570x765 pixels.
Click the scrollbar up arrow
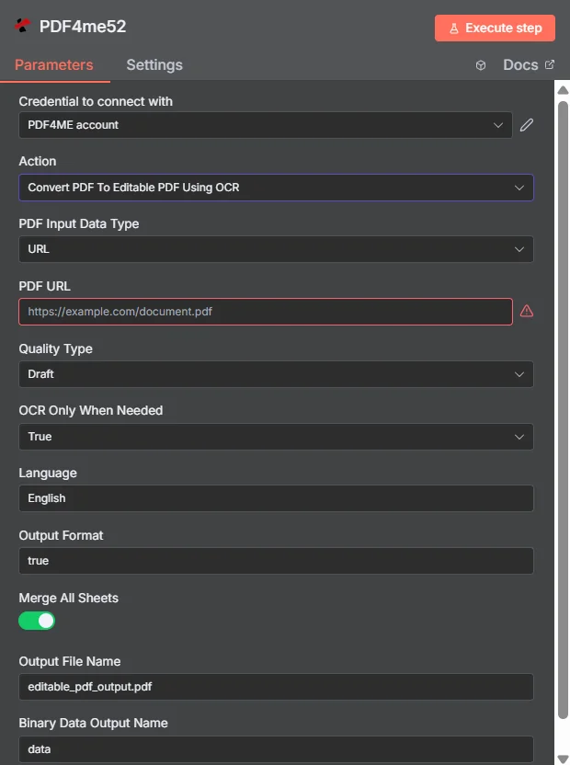tap(563, 90)
